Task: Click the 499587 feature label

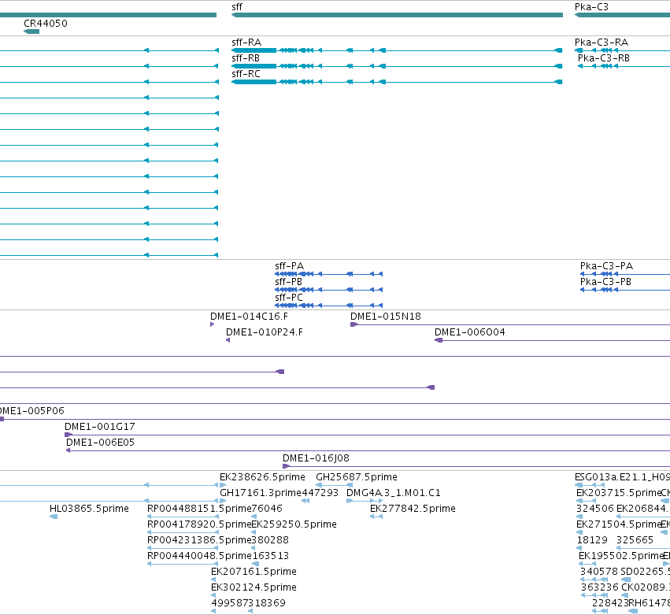Action: (x=228, y=603)
